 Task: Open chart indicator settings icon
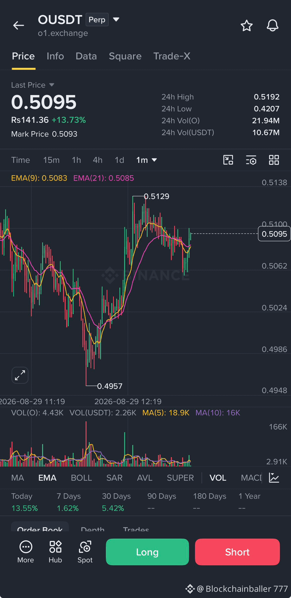click(251, 160)
